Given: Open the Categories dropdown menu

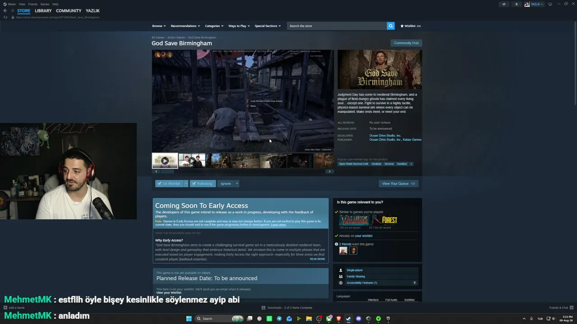Looking at the screenshot, I should [214, 26].
